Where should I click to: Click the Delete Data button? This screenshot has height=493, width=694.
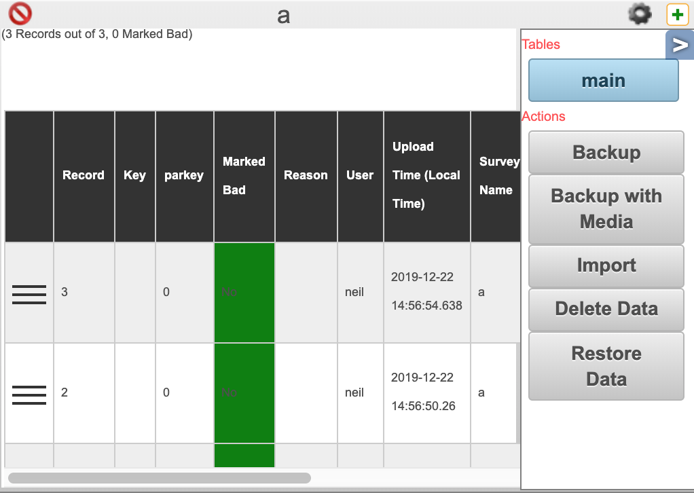[606, 309]
